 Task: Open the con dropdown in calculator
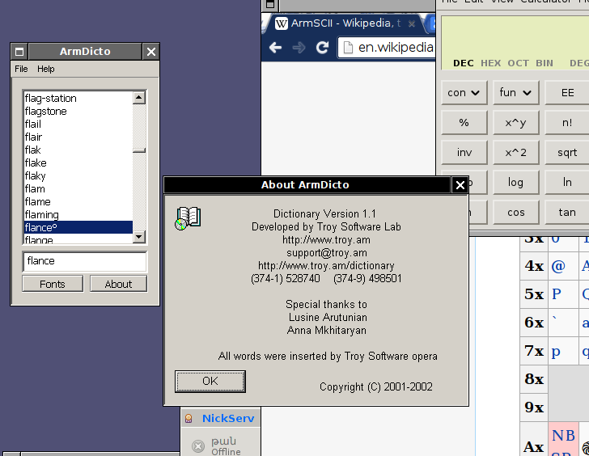coord(464,92)
